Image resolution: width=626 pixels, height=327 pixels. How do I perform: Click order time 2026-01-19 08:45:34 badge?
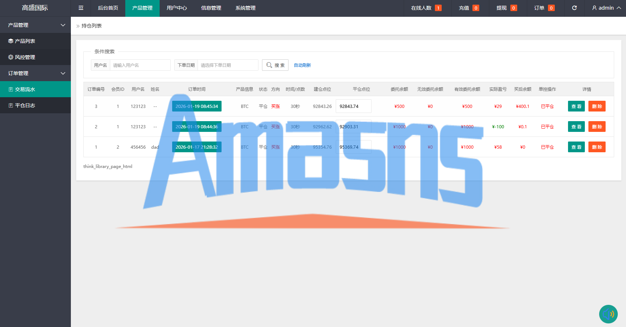point(197,106)
